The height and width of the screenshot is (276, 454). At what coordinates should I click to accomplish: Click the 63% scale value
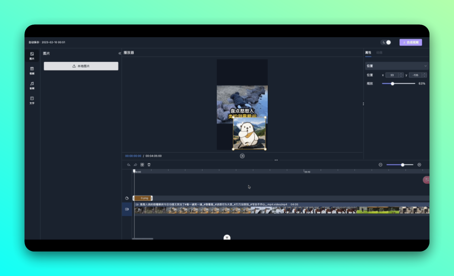click(422, 84)
